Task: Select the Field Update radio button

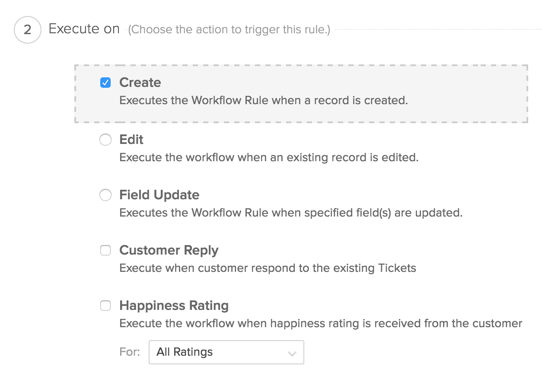Action: [x=105, y=195]
